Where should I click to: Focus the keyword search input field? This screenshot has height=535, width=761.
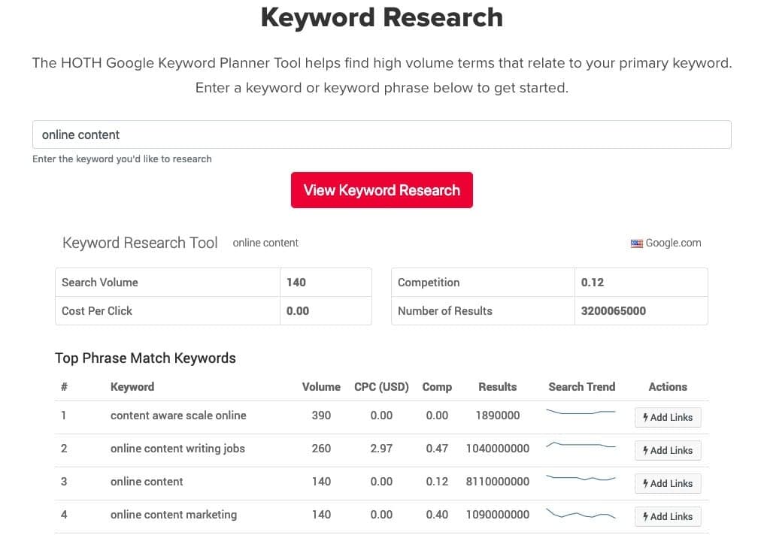(381, 135)
